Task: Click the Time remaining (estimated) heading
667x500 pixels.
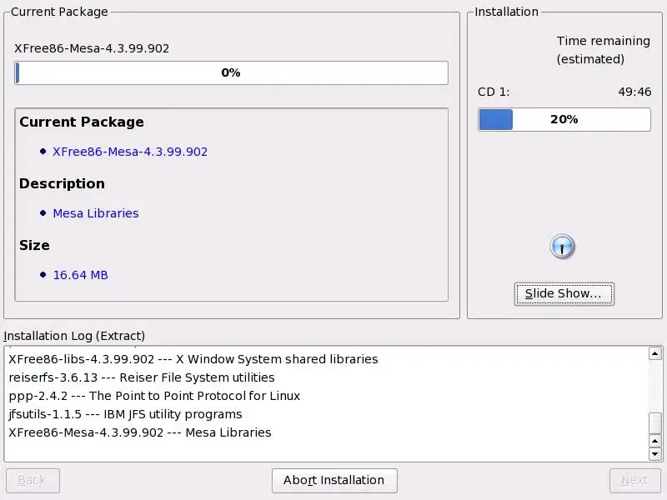Action: point(603,50)
